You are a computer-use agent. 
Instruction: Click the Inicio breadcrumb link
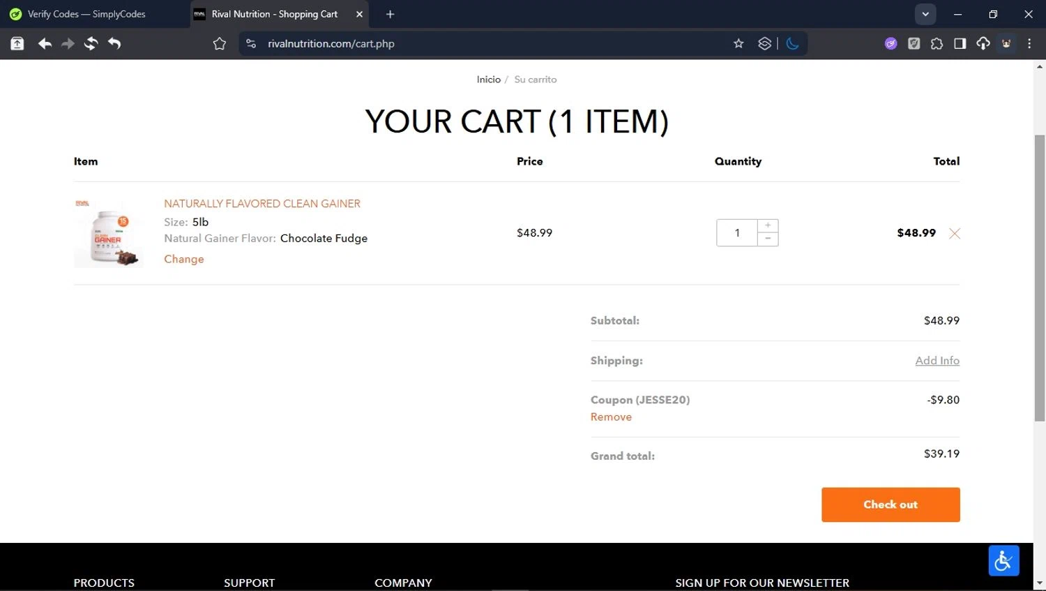[488, 80]
